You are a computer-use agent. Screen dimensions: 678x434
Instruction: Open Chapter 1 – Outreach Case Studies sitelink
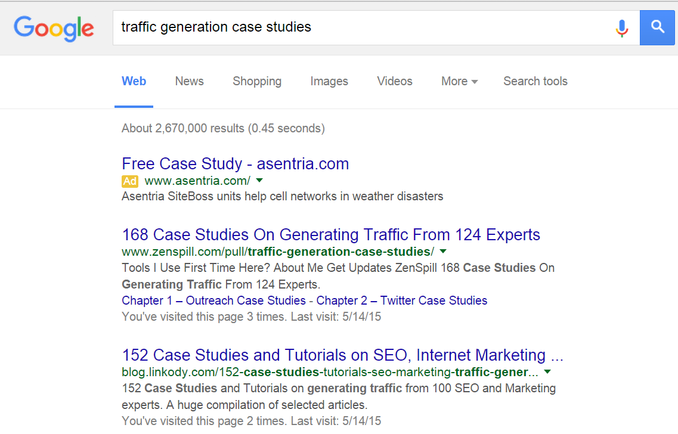pos(213,300)
